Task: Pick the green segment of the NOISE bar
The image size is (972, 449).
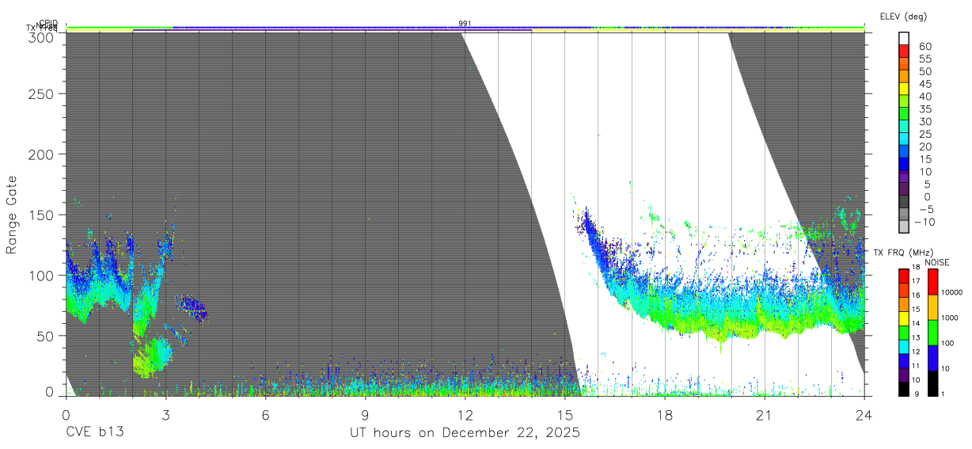Action: [x=932, y=333]
